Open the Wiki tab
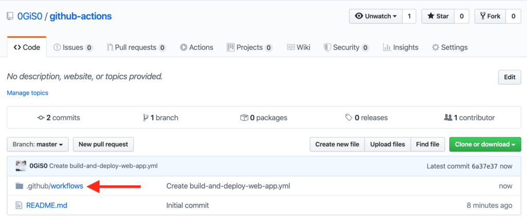This screenshot has width=527, height=221. pos(298,47)
